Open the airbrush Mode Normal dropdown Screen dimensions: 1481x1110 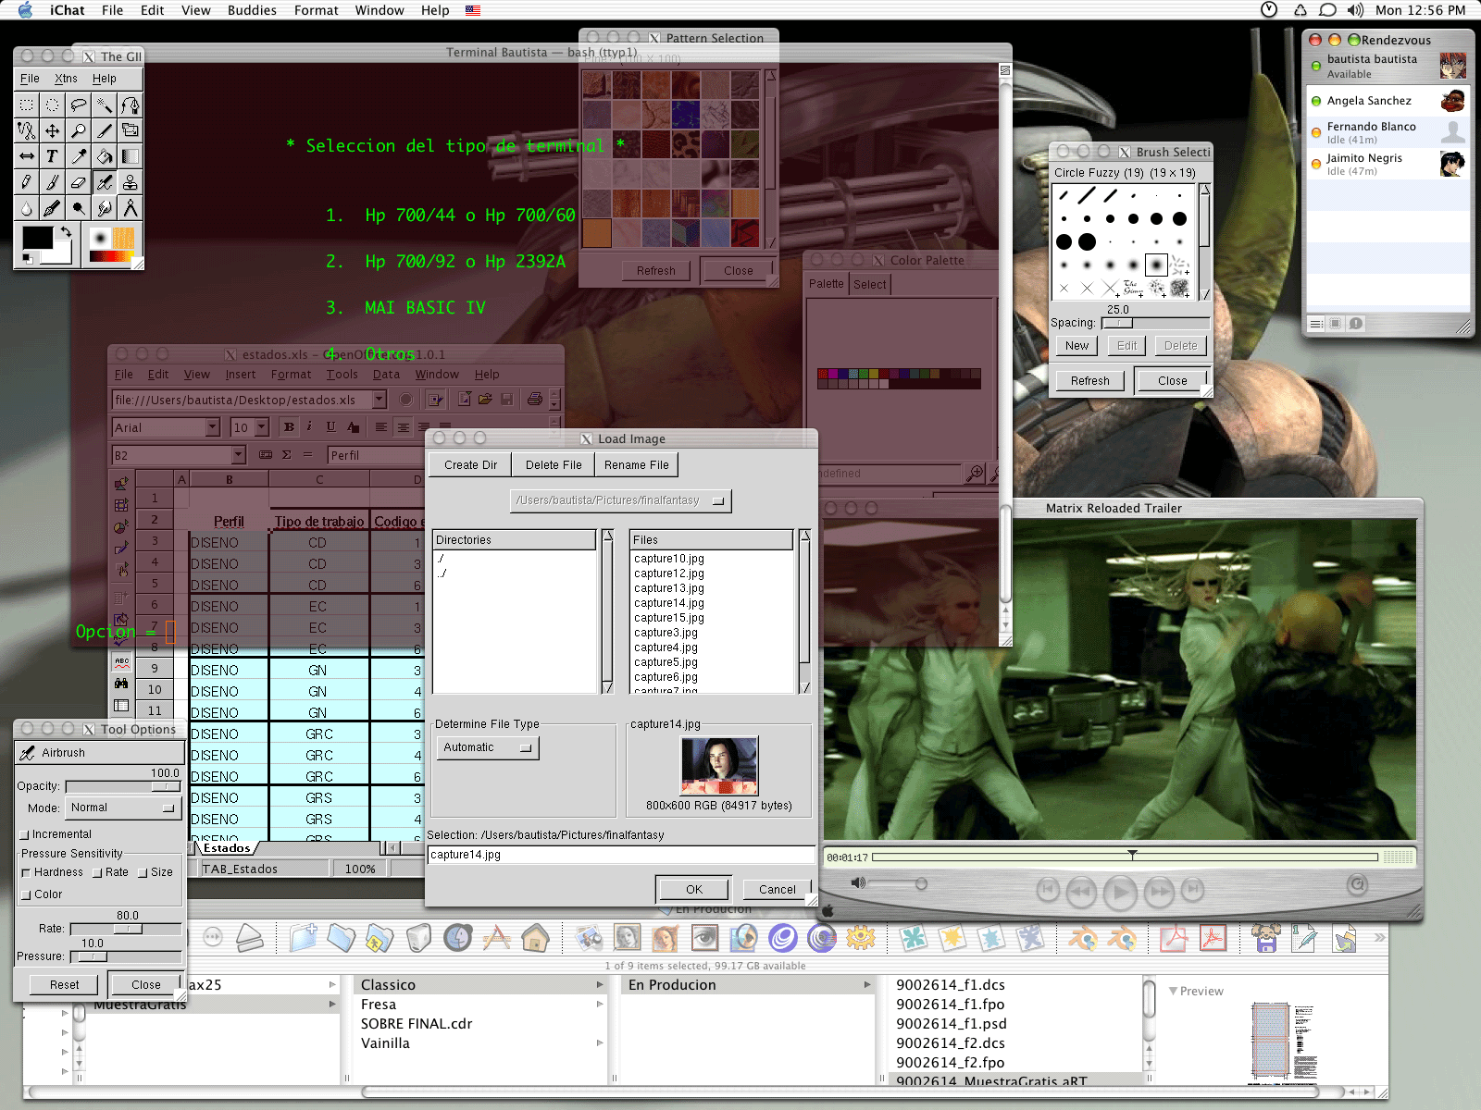tap(122, 808)
